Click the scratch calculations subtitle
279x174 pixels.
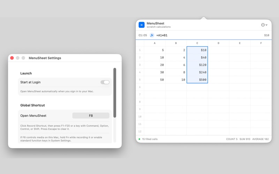coord(159,27)
